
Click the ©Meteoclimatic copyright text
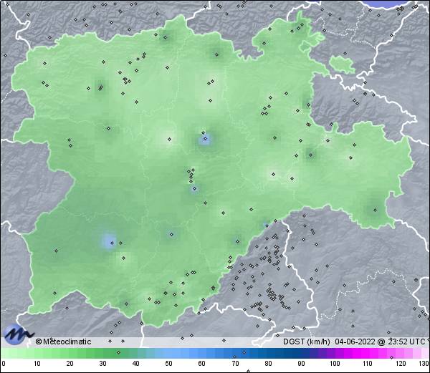click(63, 341)
